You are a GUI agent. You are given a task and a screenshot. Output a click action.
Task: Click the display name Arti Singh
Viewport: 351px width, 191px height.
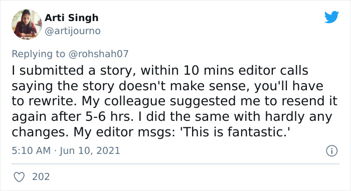(x=71, y=18)
